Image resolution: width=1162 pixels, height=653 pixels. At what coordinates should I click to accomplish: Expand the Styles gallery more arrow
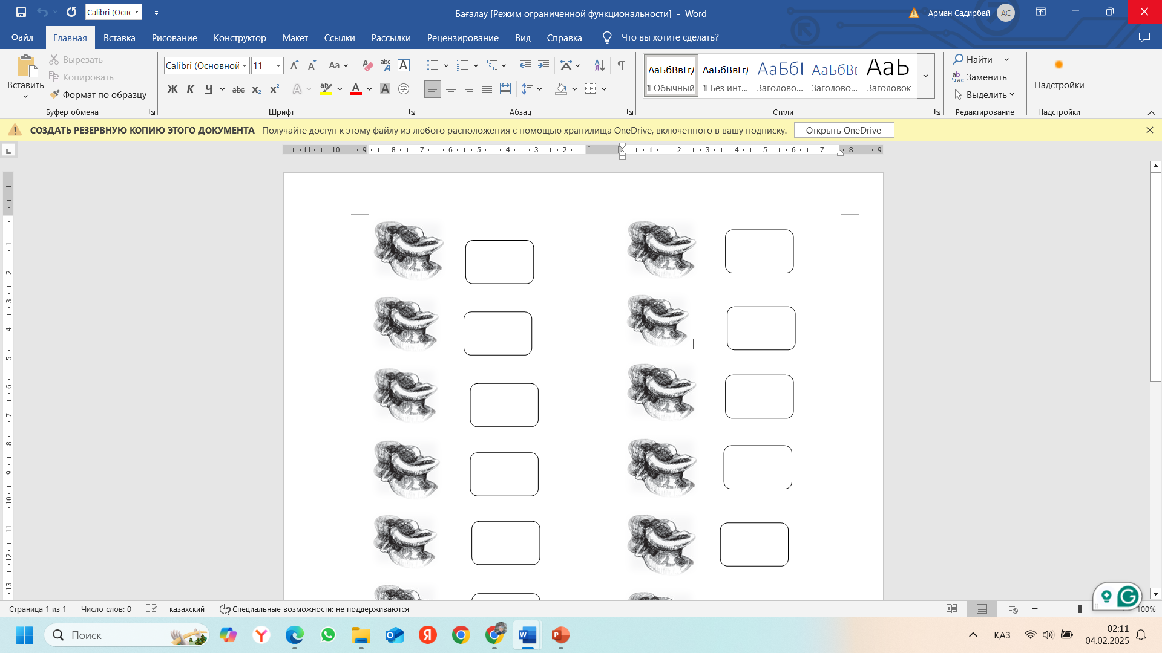(x=925, y=76)
